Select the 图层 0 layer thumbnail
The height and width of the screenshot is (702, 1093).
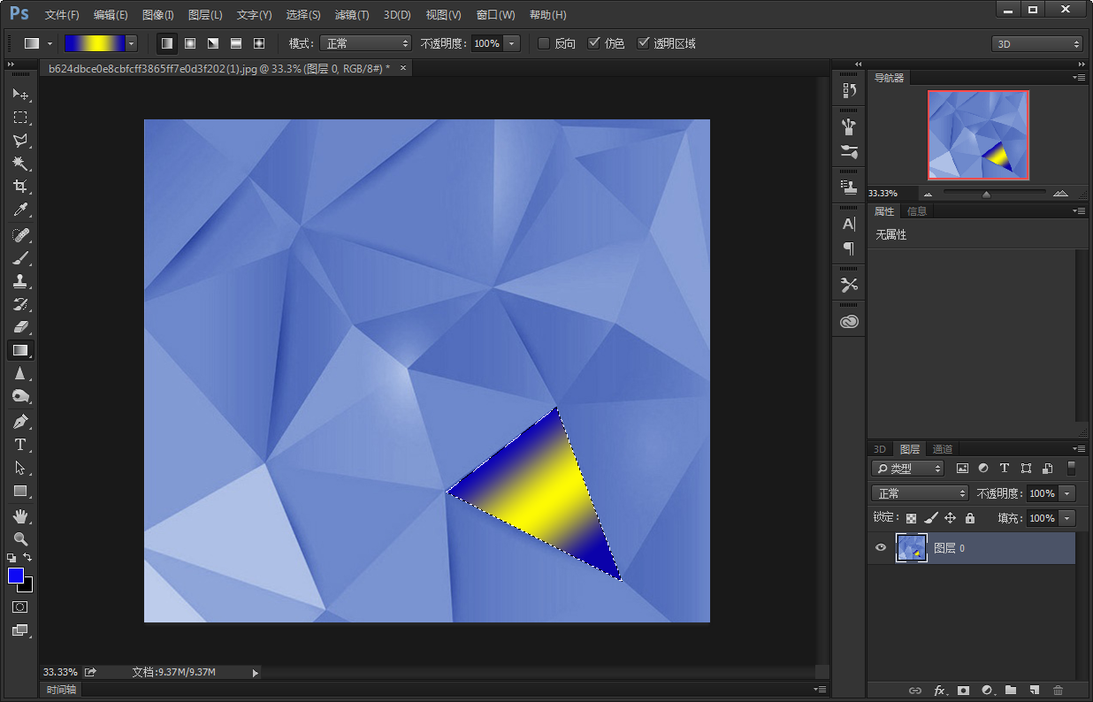911,548
